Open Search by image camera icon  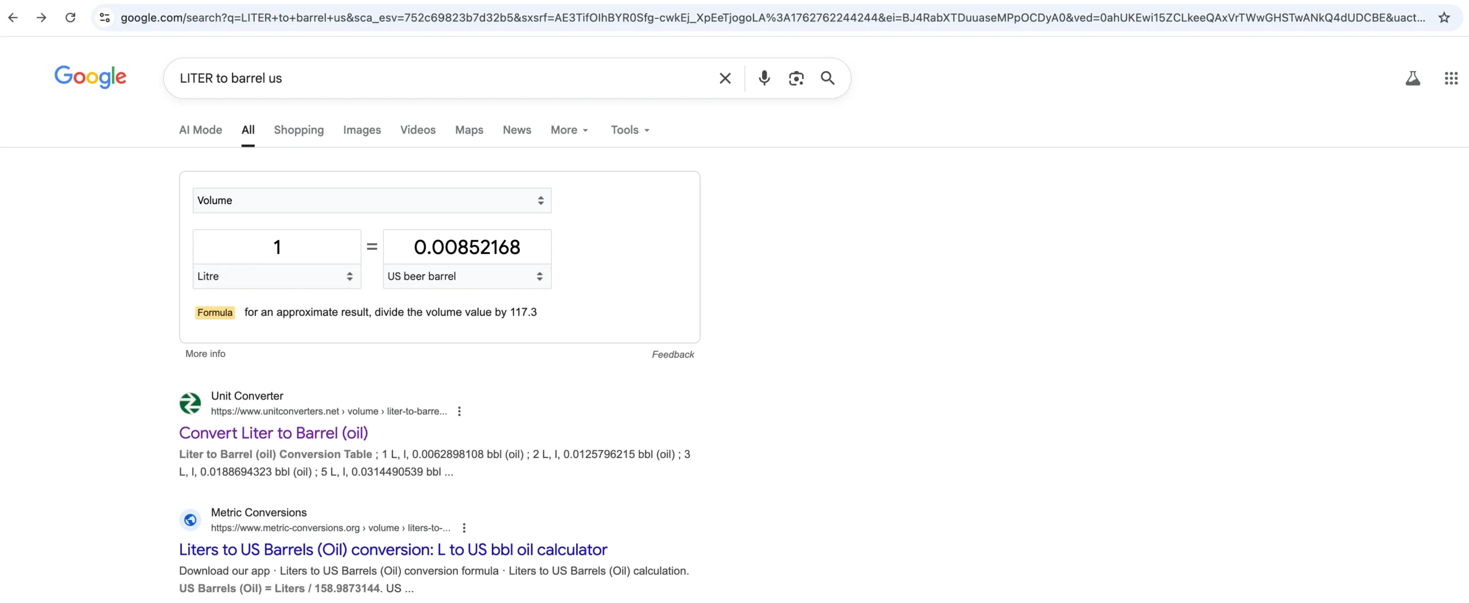click(x=796, y=79)
